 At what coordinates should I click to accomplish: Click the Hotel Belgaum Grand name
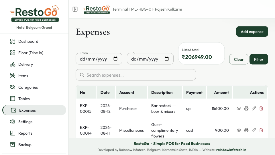(34, 28)
